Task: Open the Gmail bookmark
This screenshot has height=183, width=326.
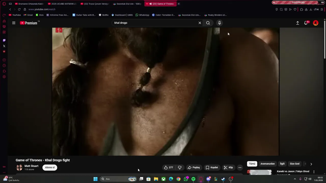Action: [28, 15]
